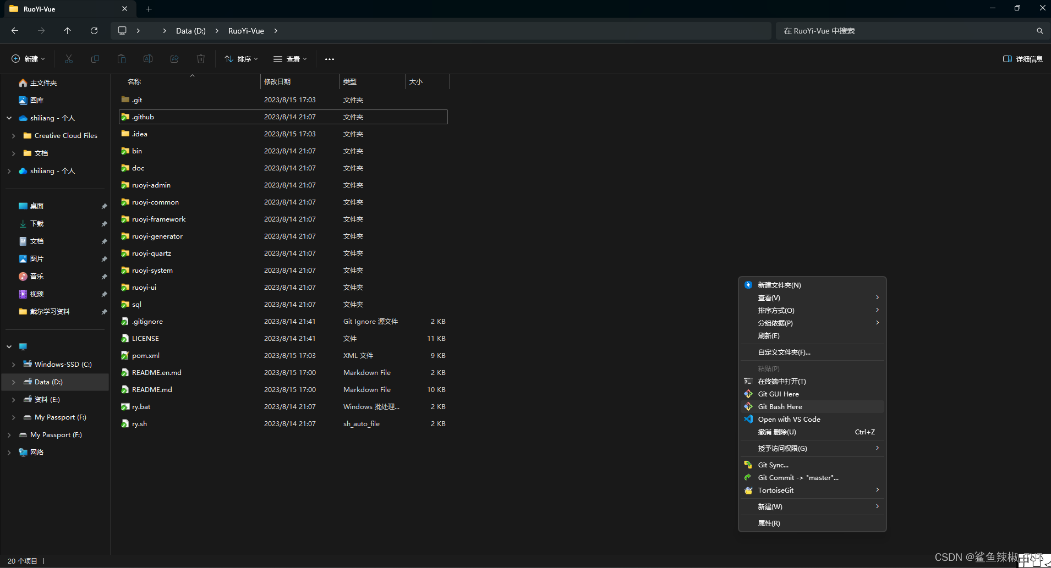Image resolution: width=1051 pixels, height=568 pixels.
Task: Select Git GUI Here from the context menu
Action: pos(812,394)
